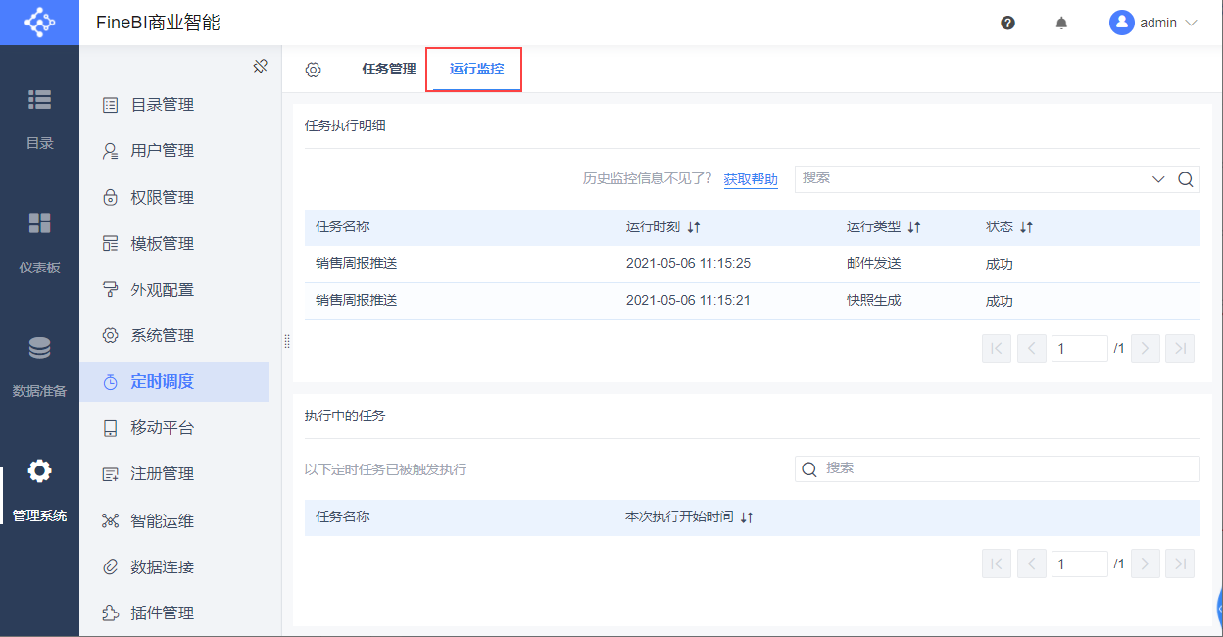The image size is (1223, 637).
Task: Click the 执行中的任务 search field
Action: [998, 468]
